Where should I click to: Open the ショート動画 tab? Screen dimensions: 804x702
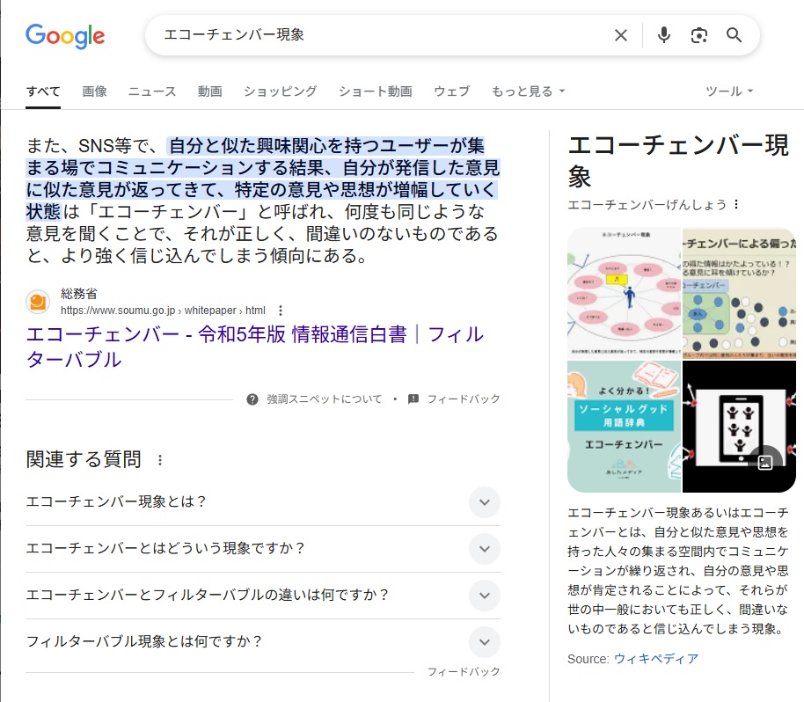click(376, 91)
